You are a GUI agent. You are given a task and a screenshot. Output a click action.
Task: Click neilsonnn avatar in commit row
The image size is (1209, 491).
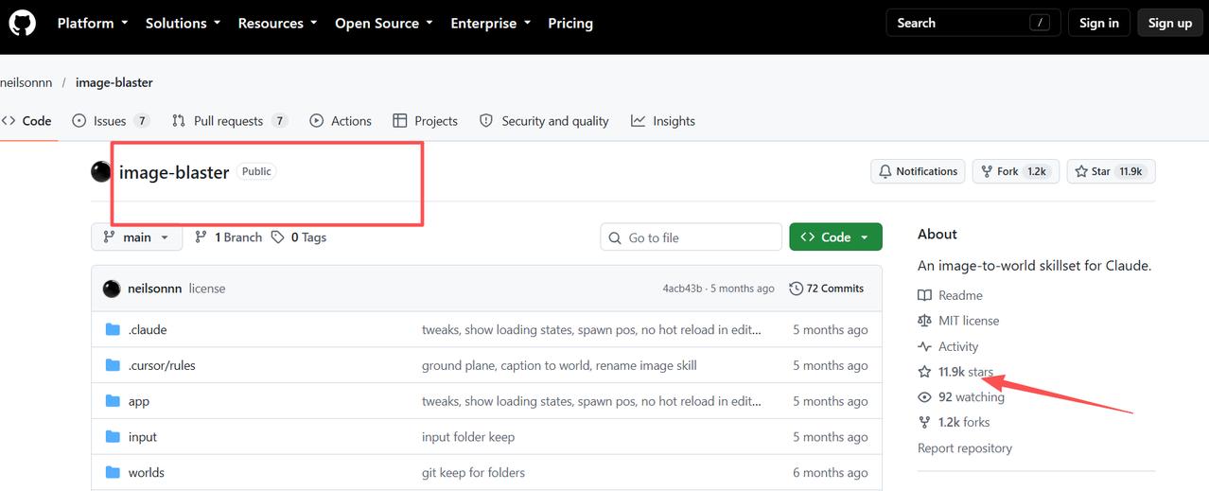112,289
